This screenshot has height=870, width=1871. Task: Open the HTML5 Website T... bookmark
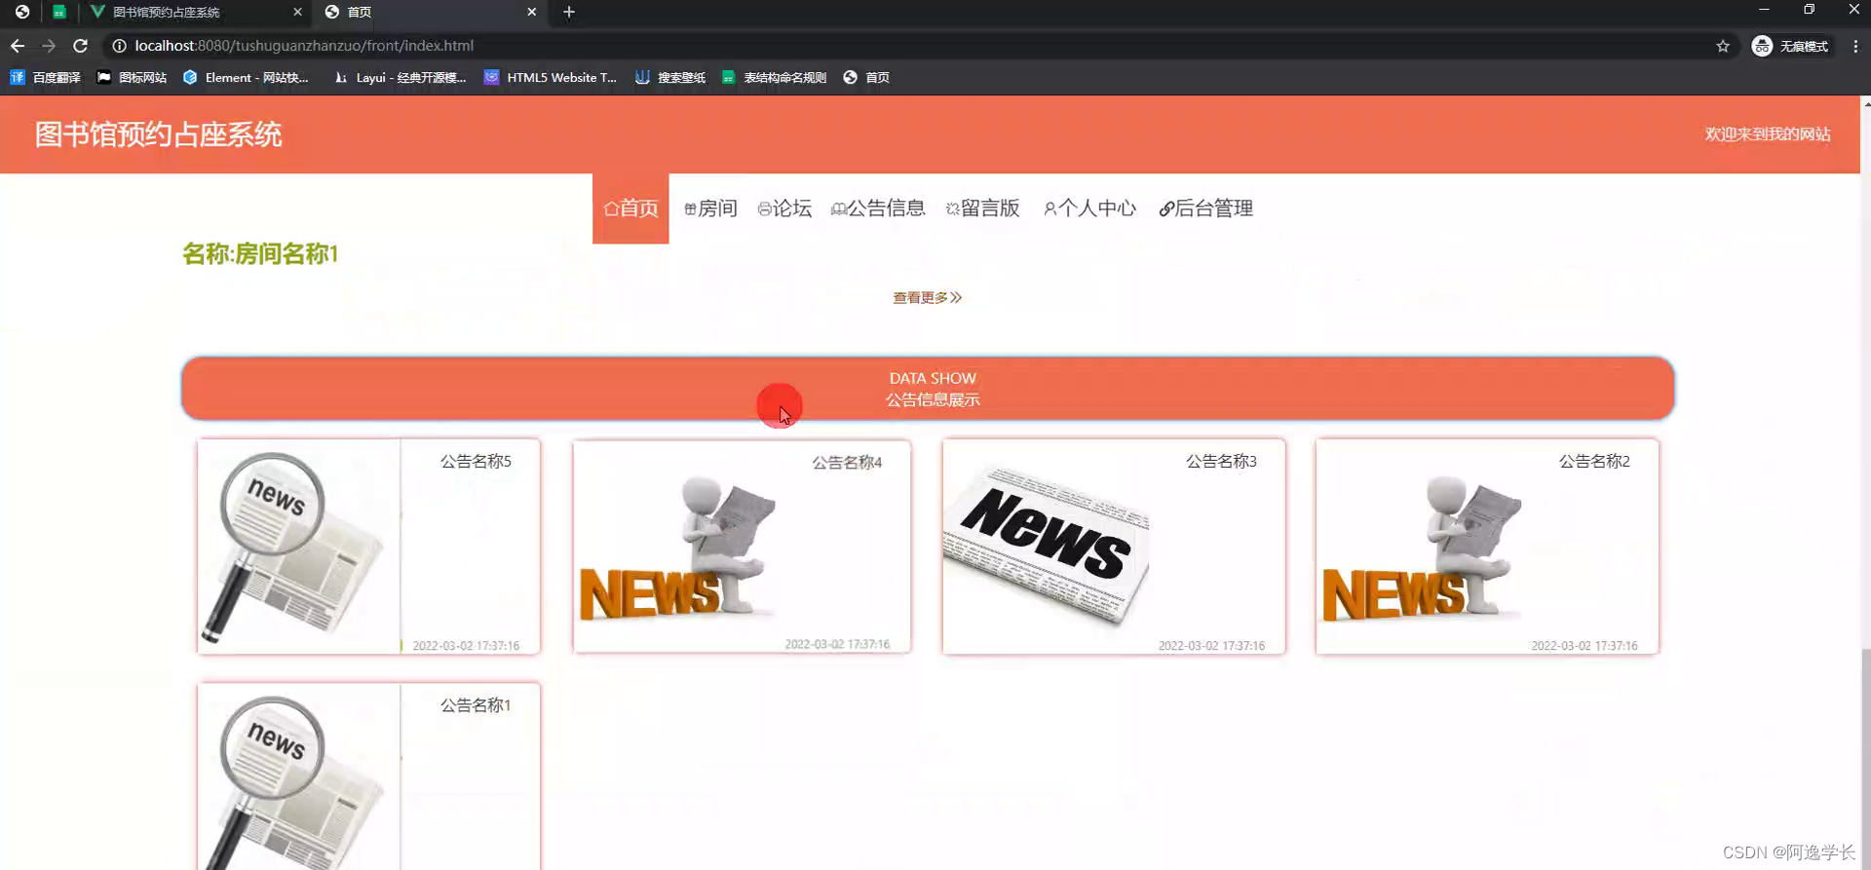[551, 77]
